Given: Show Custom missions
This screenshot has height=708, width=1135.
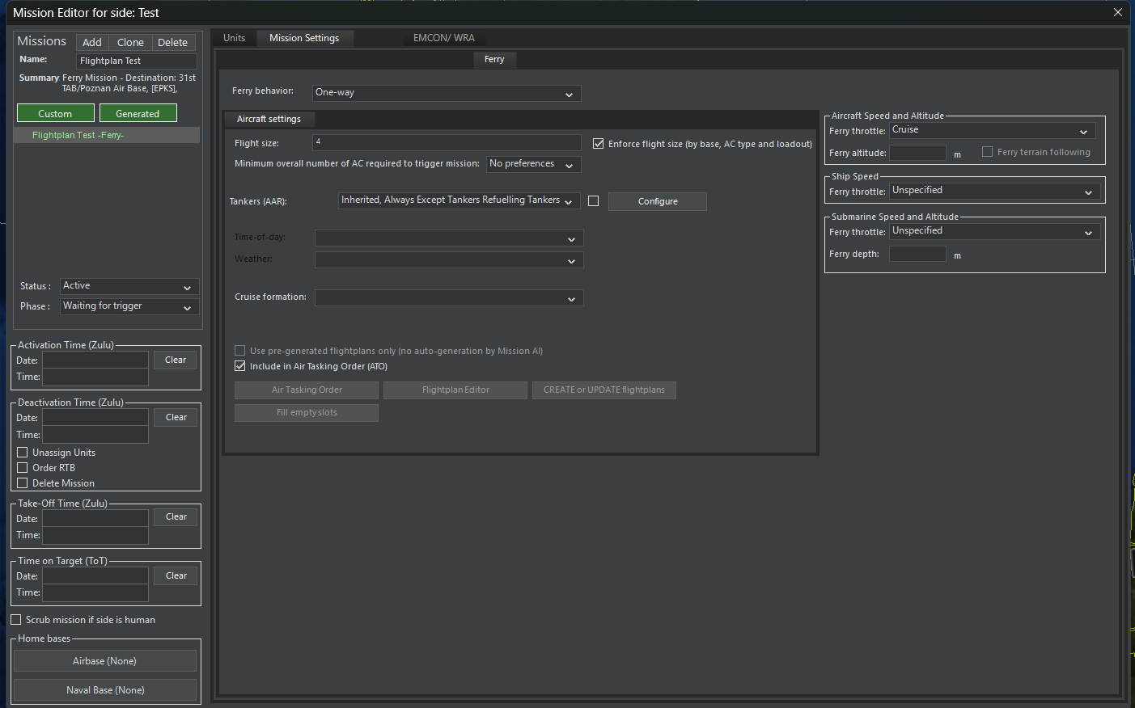Looking at the screenshot, I should (x=55, y=113).
